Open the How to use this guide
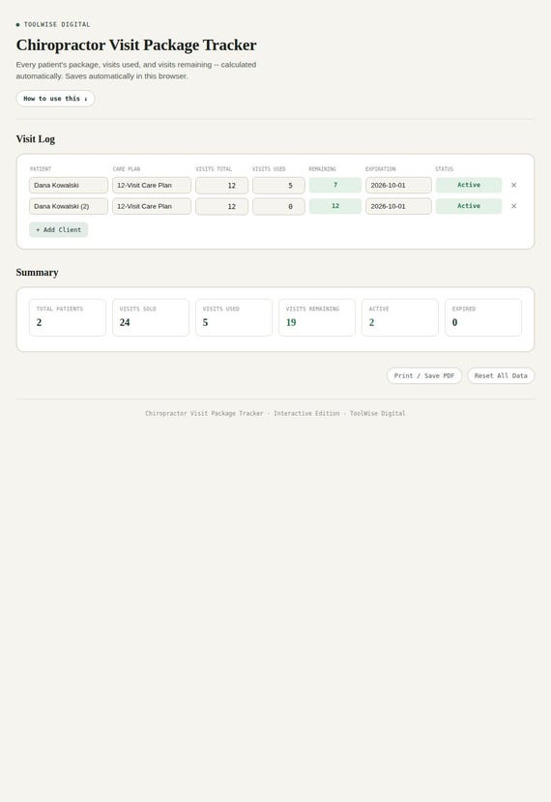The width and height of the screenshot is (551, 802). click(55, 99)
